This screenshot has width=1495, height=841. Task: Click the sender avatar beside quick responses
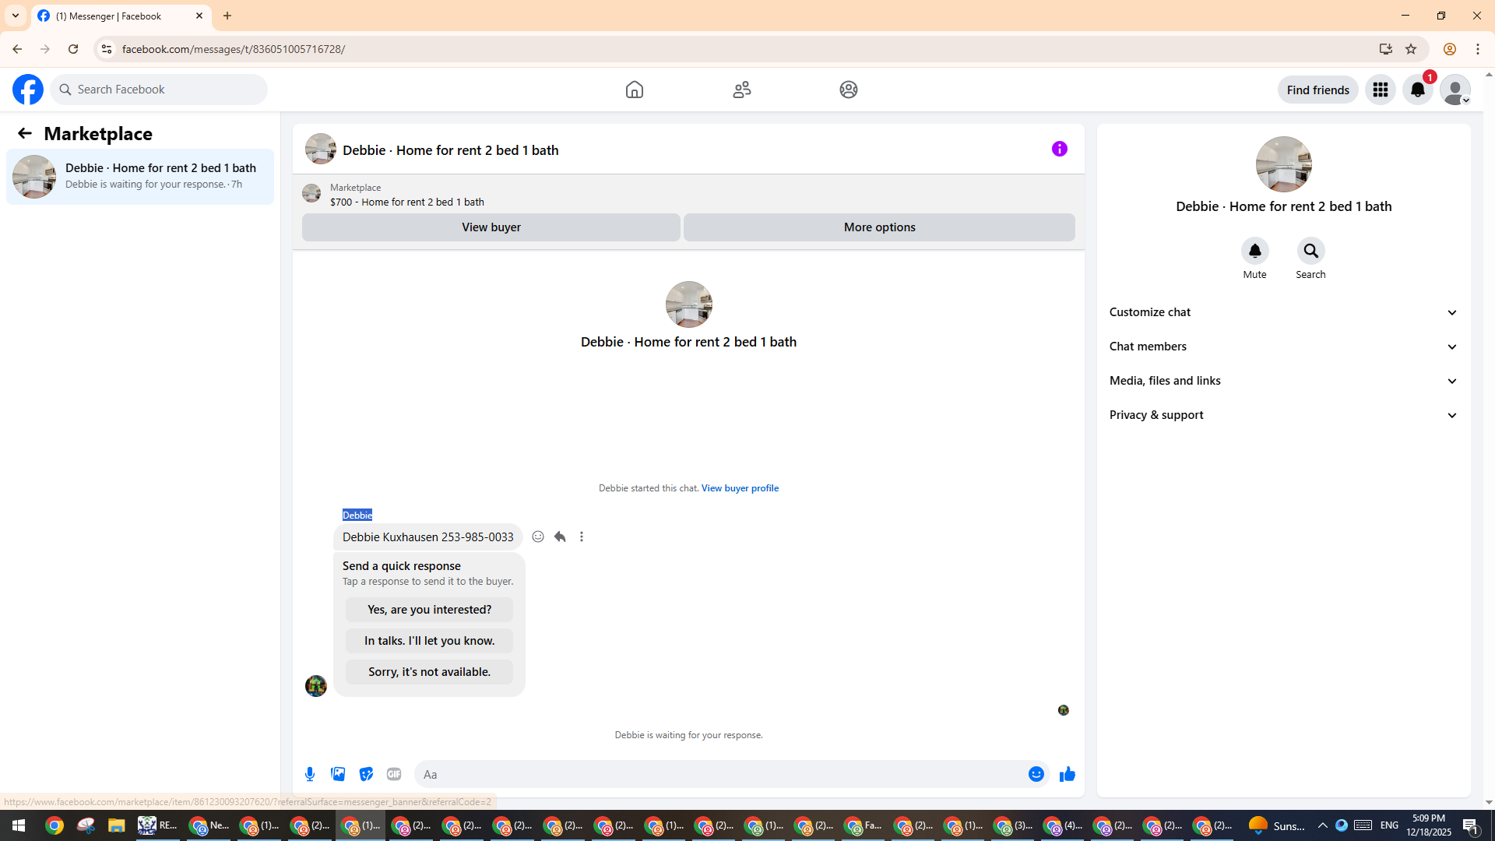(316, 686)
